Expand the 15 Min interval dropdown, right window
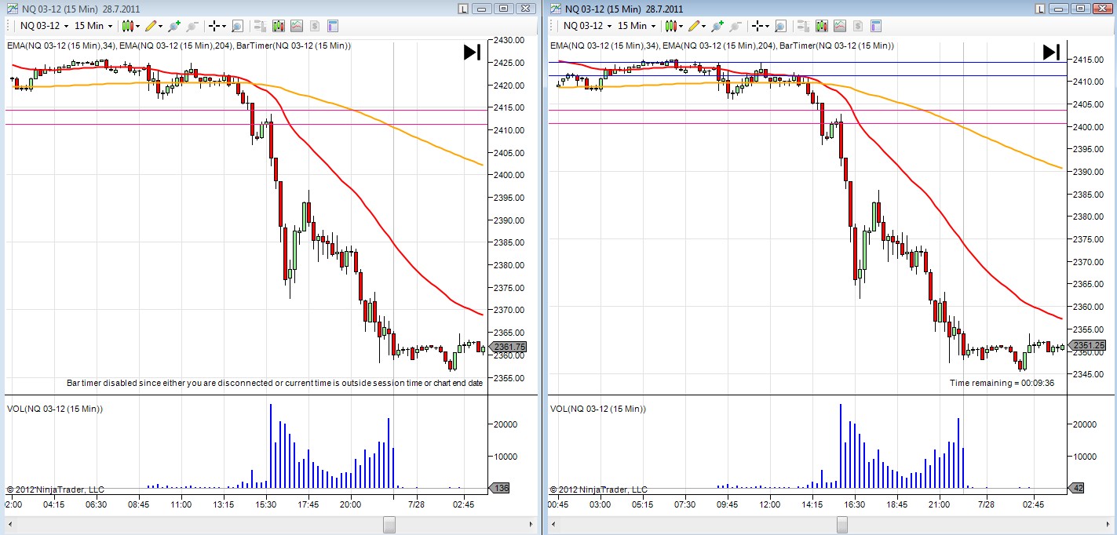Screen dimensions: 1117x535 tap(653, 26)
